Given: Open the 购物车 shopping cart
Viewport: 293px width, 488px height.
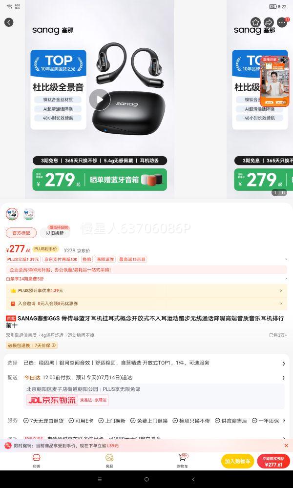Looking at the screenshot, I should [x=183, y=461].
